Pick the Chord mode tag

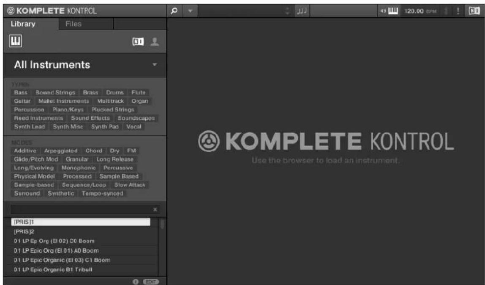coord(94,151)
